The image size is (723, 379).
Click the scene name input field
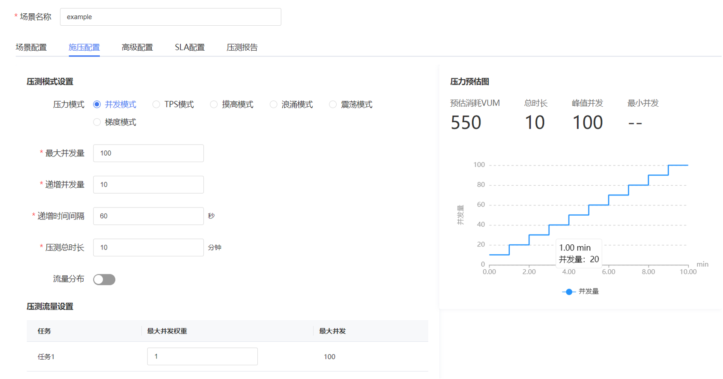(170, 17)
